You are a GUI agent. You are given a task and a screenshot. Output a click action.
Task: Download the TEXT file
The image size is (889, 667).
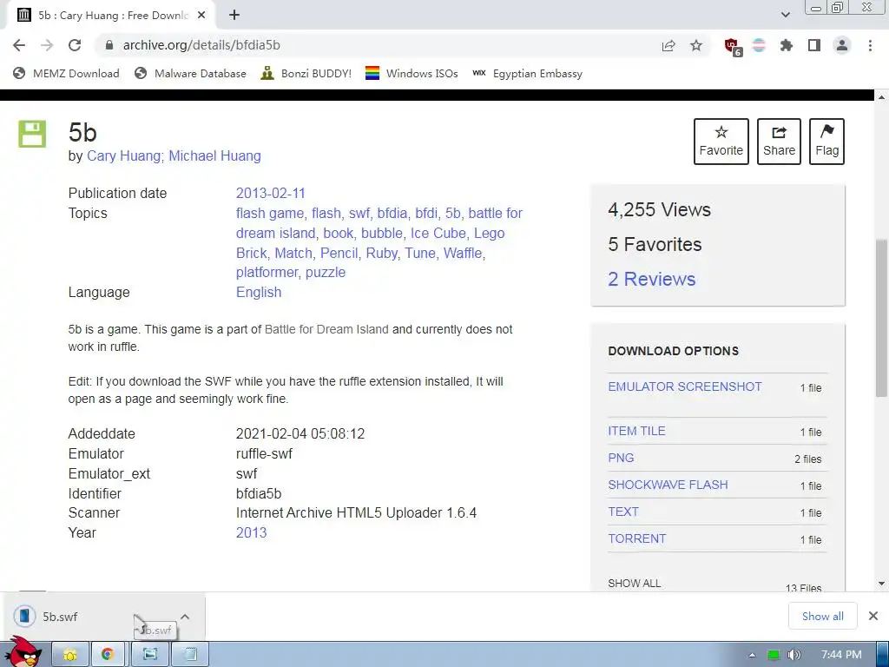click(x=623, y=512)
